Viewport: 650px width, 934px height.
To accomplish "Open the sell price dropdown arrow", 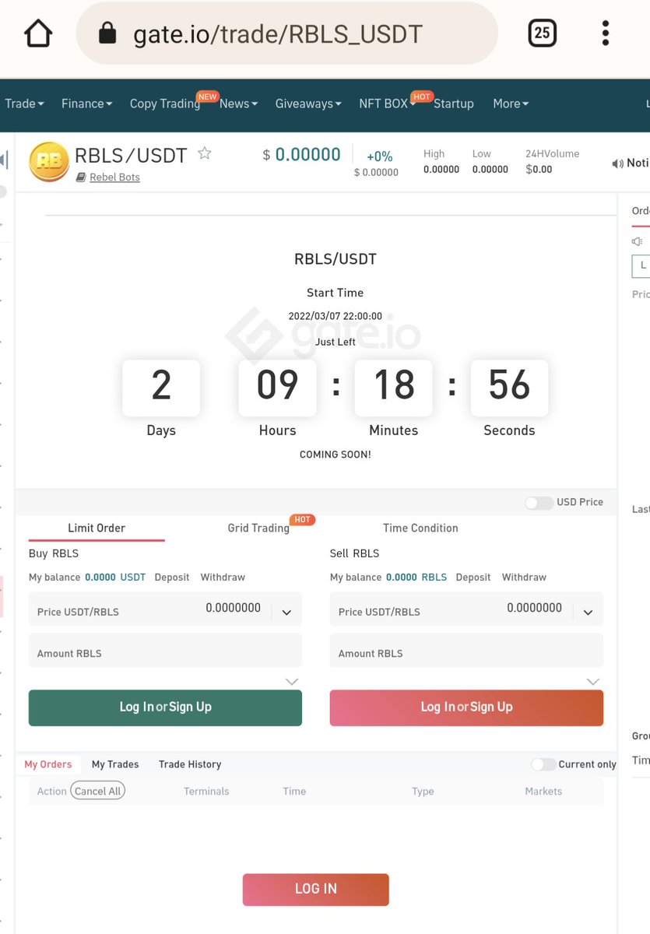I will click(588, 613).
